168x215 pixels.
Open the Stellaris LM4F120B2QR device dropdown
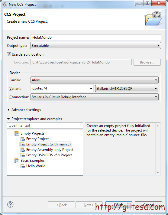(x=127, y=88)
